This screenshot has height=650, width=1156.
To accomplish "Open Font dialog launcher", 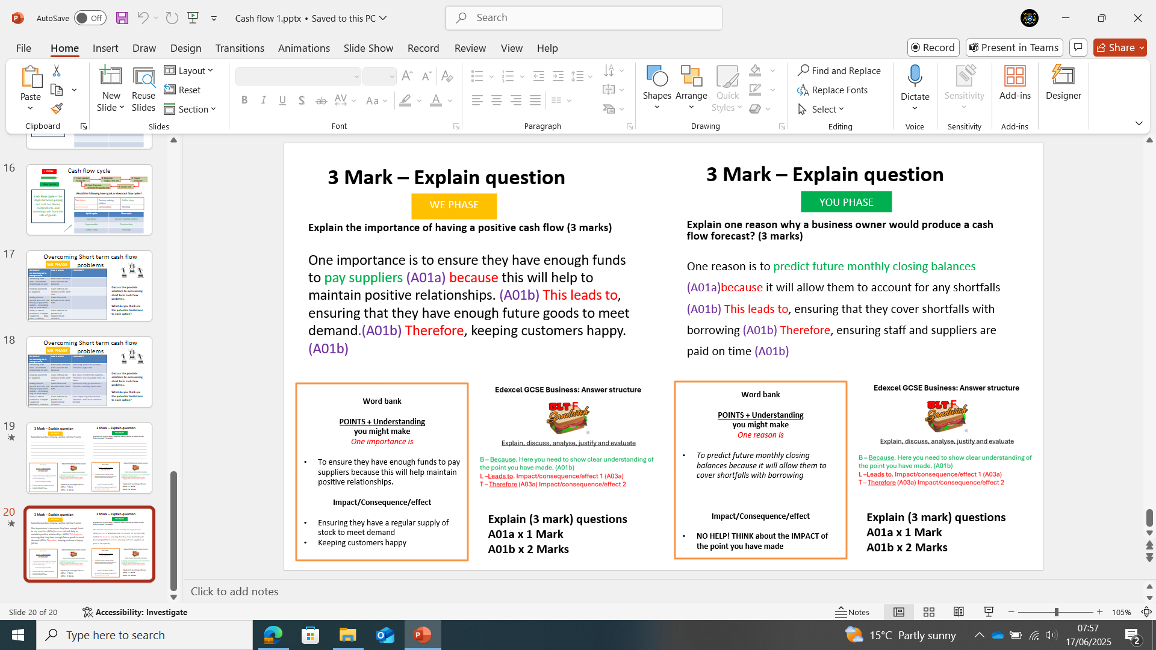I will coord(456,126).
